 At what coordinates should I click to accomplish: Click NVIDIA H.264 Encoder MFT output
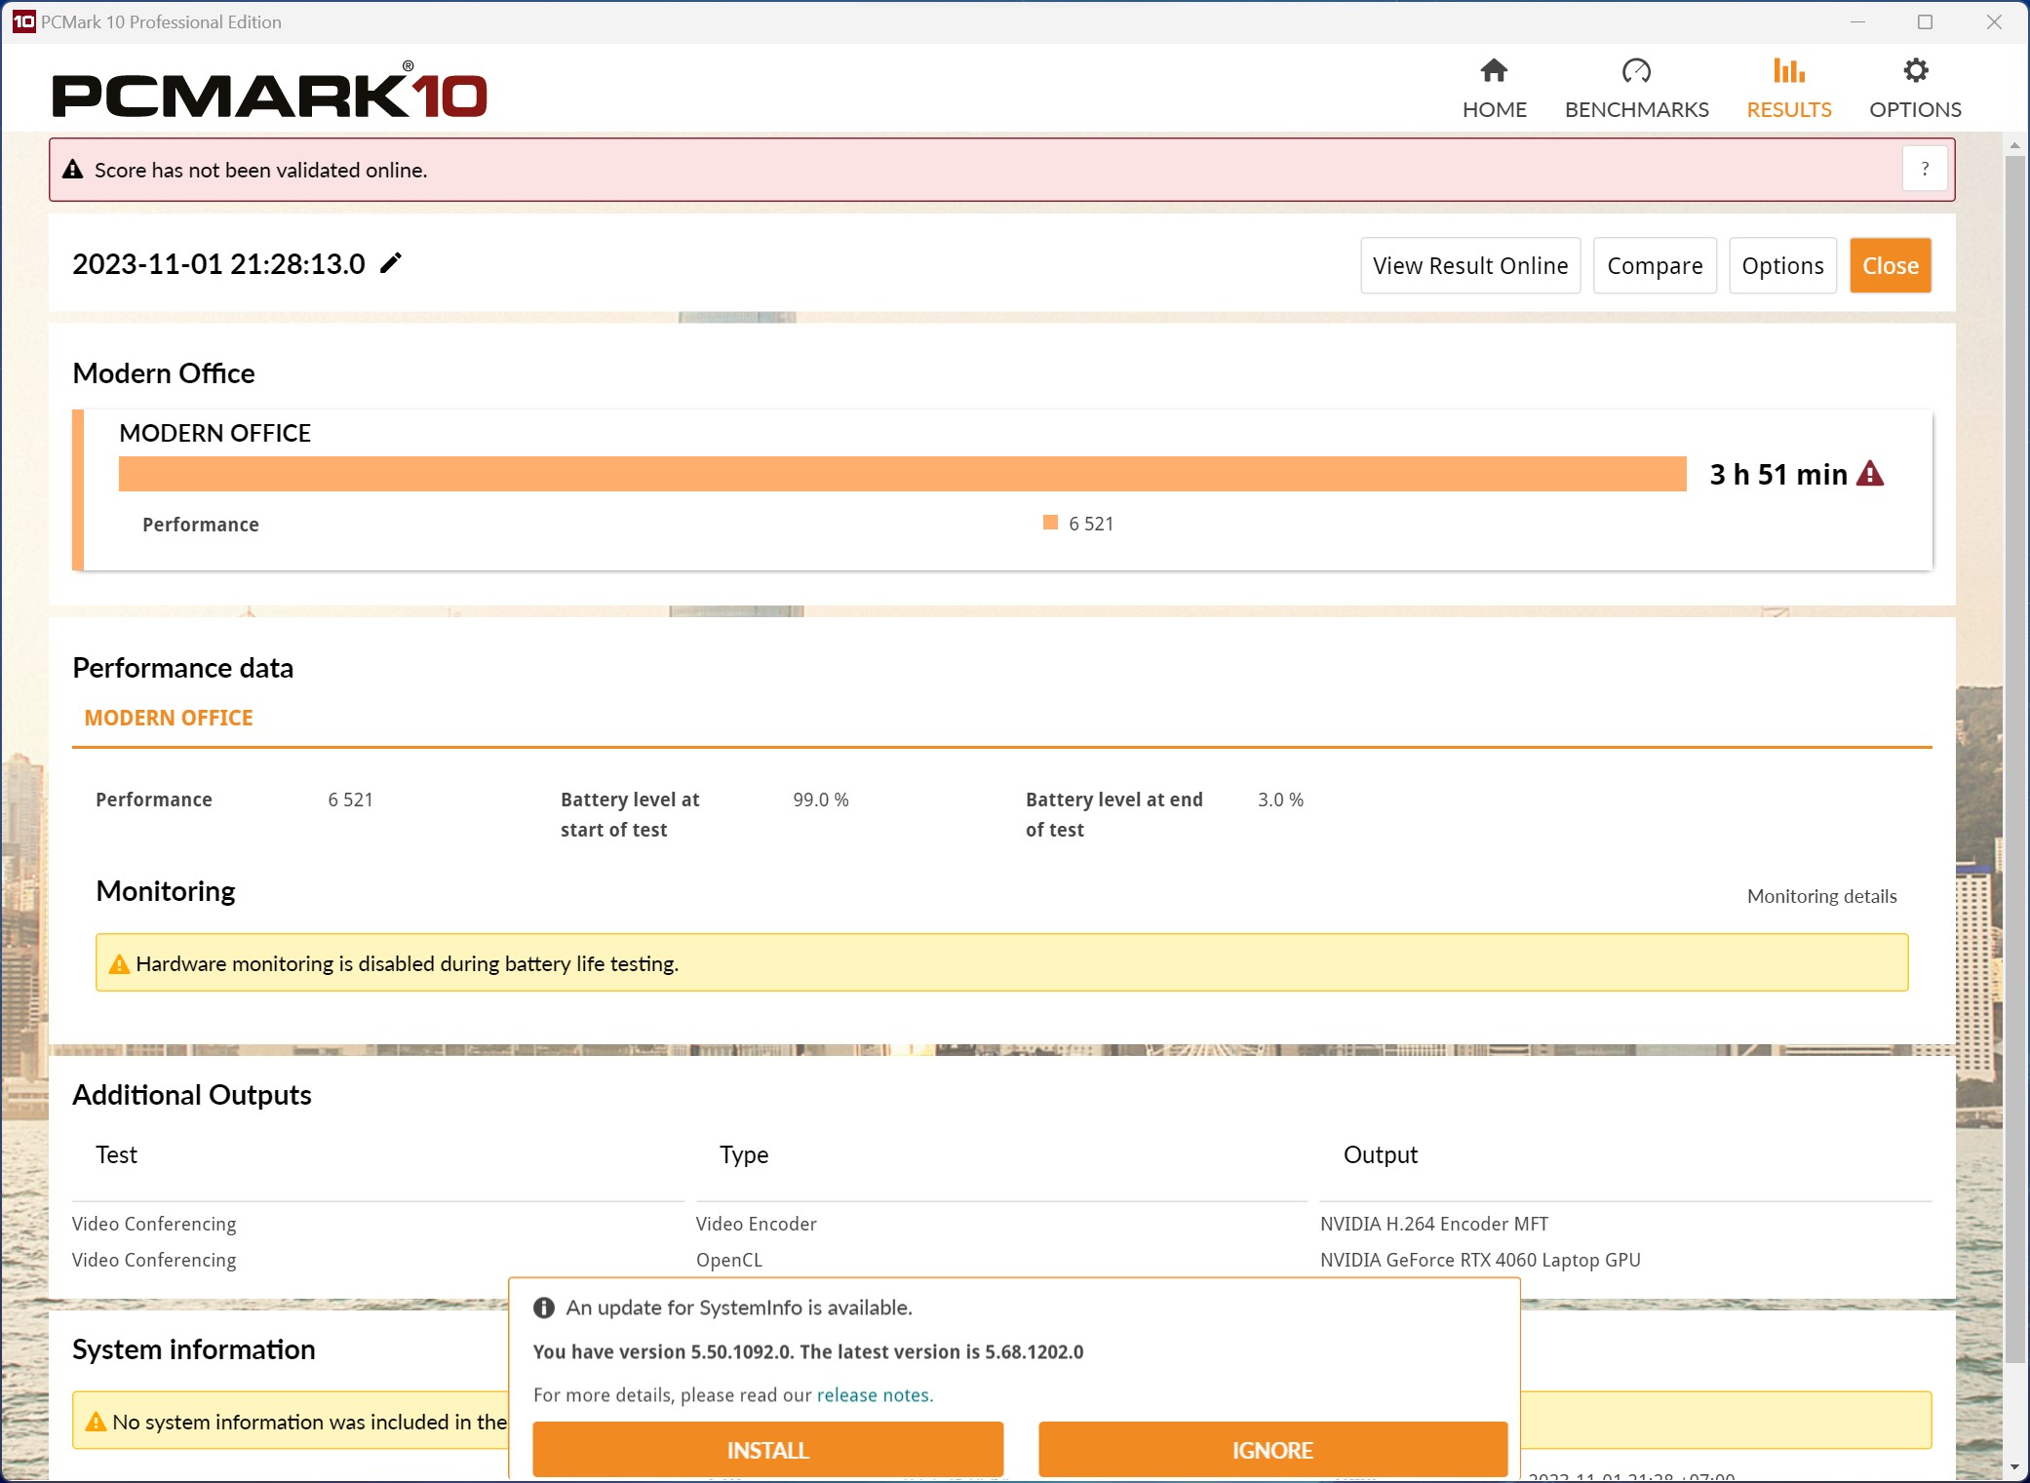[1433, 1224]
